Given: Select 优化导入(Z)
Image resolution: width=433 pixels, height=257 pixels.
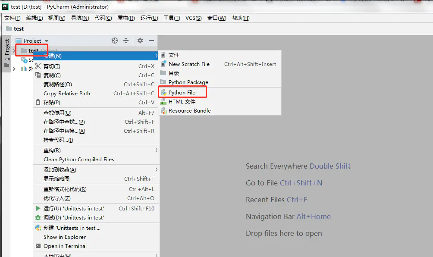Looking at the screenshot, I should click(x=96, y=198).
